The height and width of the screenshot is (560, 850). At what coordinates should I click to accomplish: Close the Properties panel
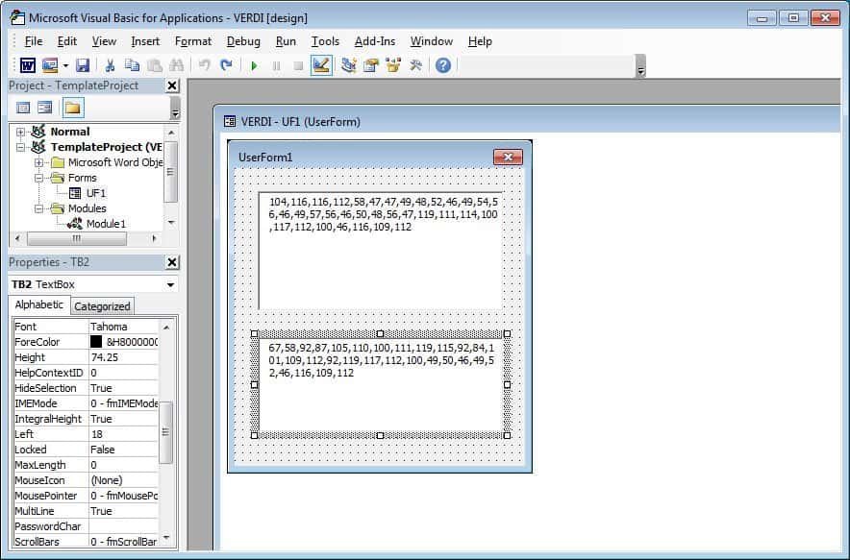tap(172, 262)
